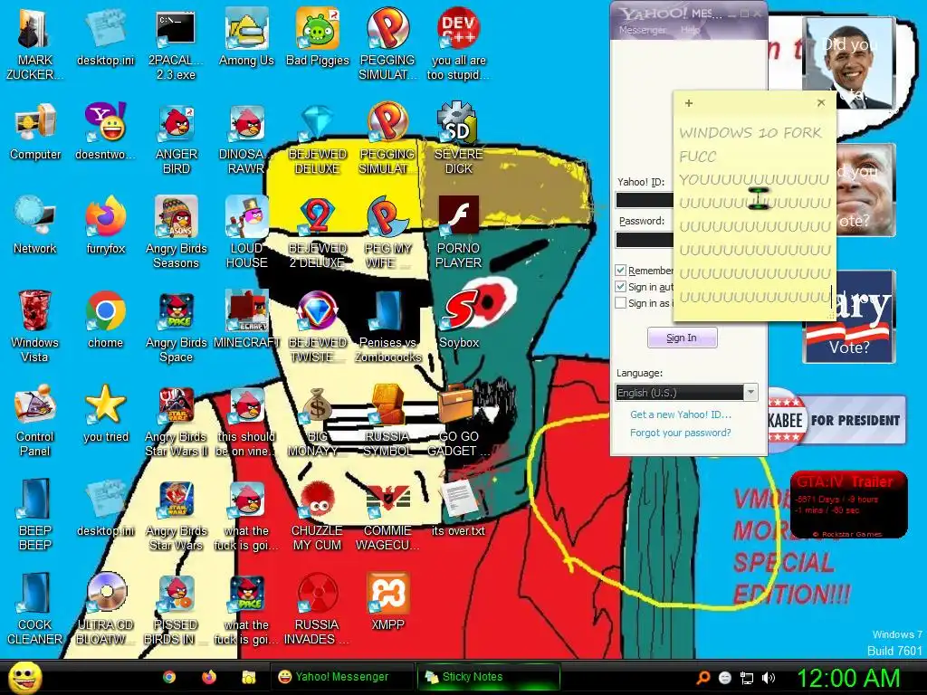This screenshot has width=927, height=695.
Task: Click the For President gadget banner
Action: pos(837,420)
